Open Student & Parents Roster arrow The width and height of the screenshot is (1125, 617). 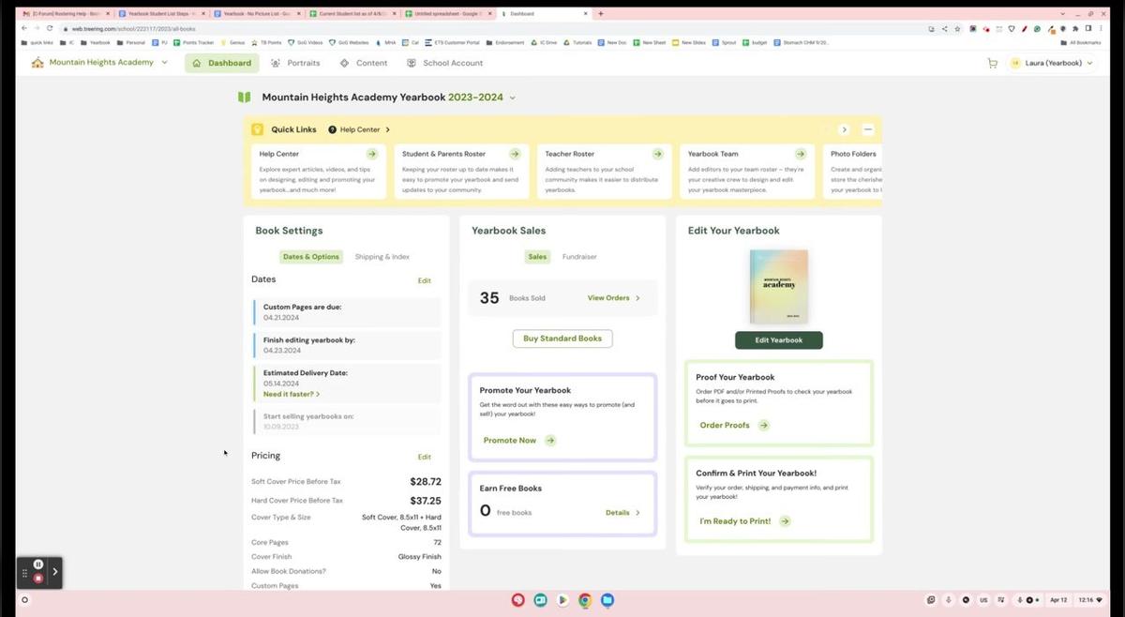[515, 154]
